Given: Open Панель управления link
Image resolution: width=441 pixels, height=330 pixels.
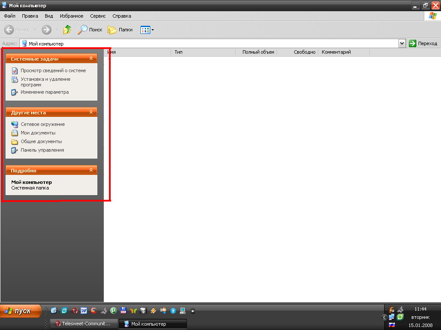Looking at the screenshot, I should 42,150.
